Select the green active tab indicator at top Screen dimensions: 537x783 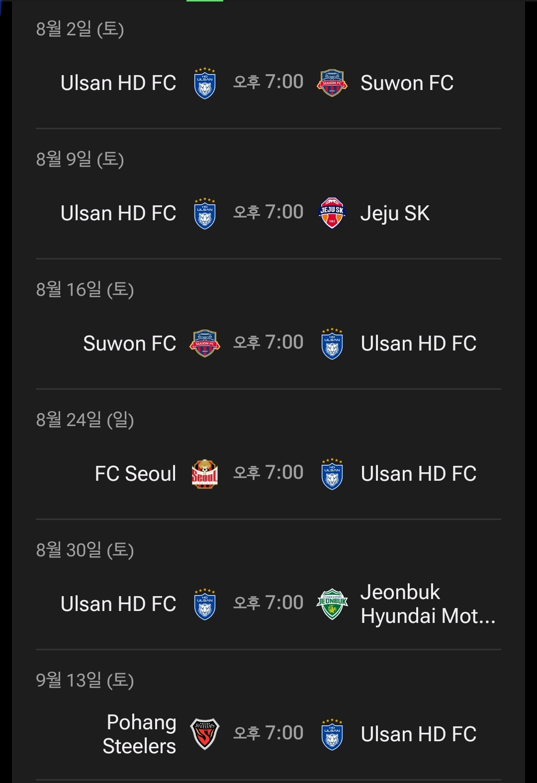205,0
